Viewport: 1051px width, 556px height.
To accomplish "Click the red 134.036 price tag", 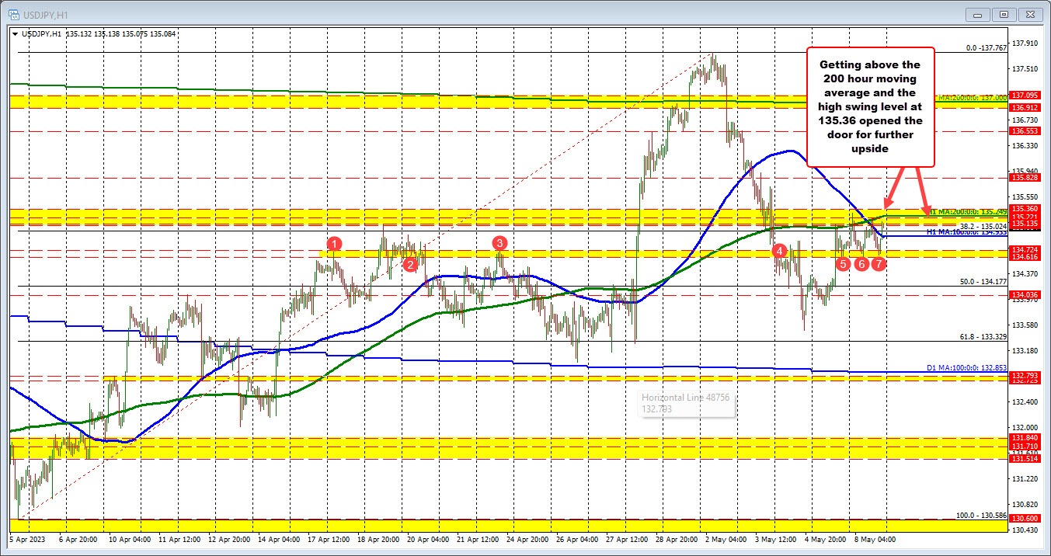I will tap(1026, 294).
